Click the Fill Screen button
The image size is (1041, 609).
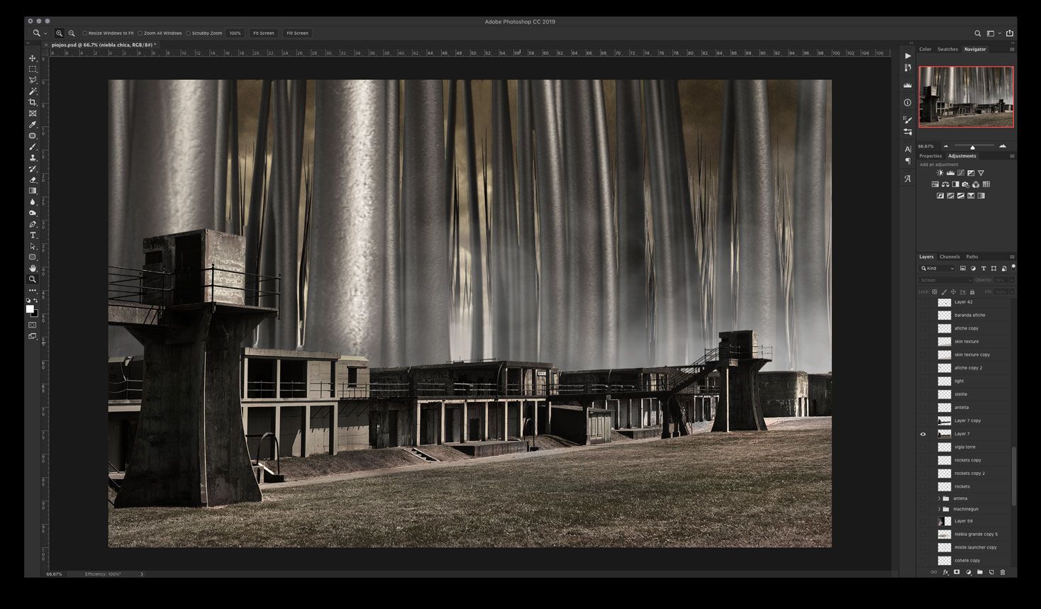point(298,33)
